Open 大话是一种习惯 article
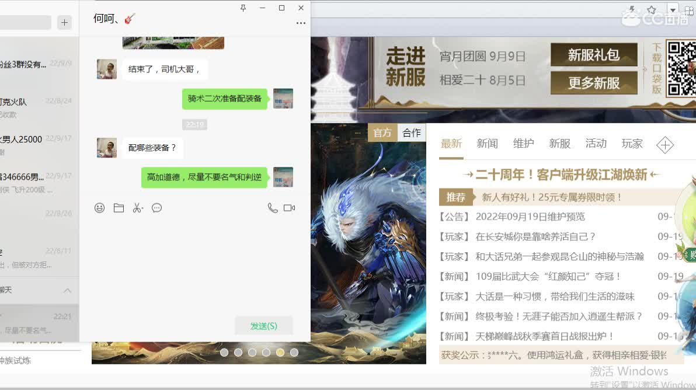The width and height of the screenshot is (696, 390). click(x=555, y=297)
